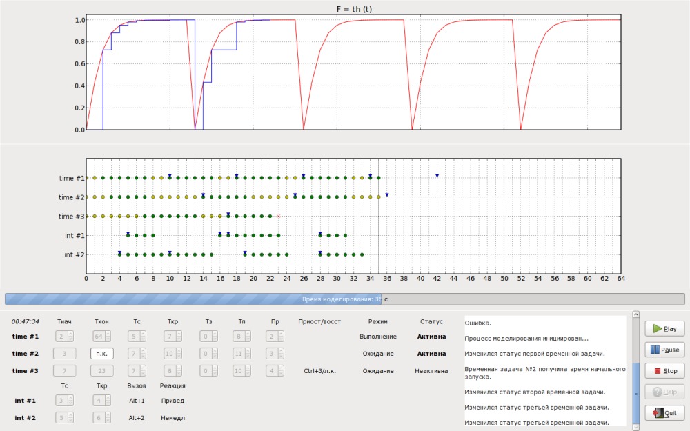This screenshot has height=431, width=690.
Task: Click the Ткр stepper of time #2 showing 10
Action: pos(172,354)
